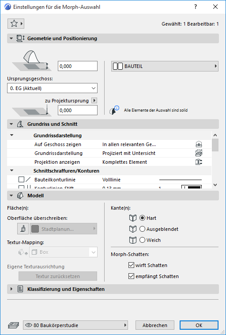This screenshot has height=335, width=226.
Task: Click the OK button
Action: point(199,325)
